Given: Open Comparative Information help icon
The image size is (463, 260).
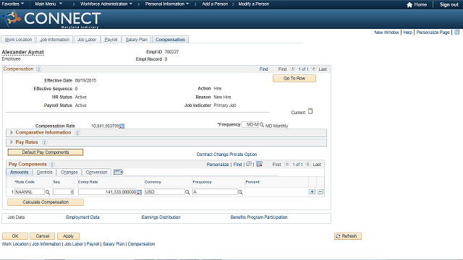Looking at the screenshot, I should pos(77,133).
